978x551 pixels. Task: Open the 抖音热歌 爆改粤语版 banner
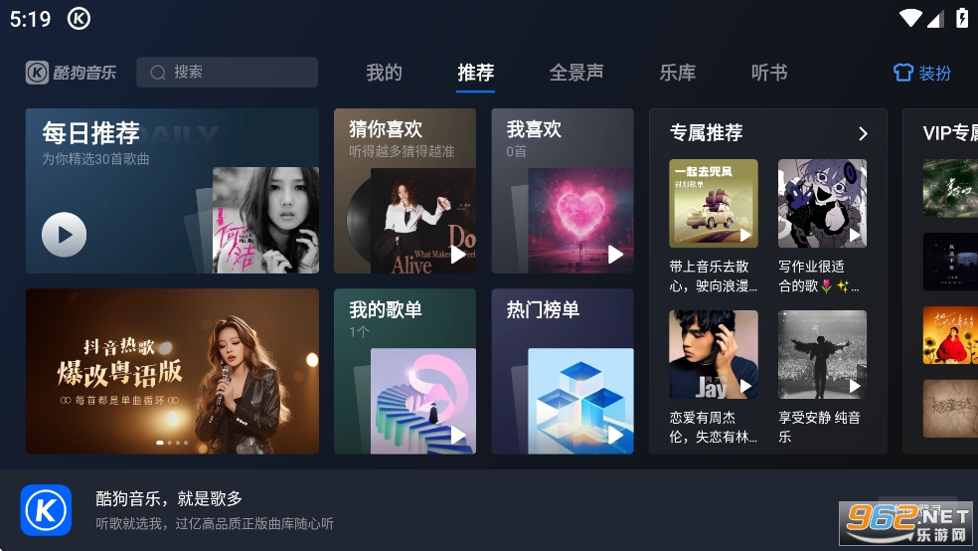click(x=172, y=371)
